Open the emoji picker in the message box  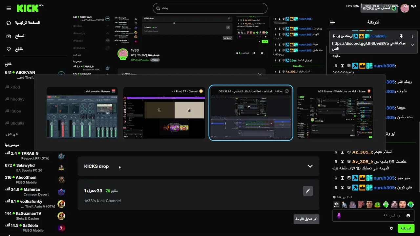[408, 215]
